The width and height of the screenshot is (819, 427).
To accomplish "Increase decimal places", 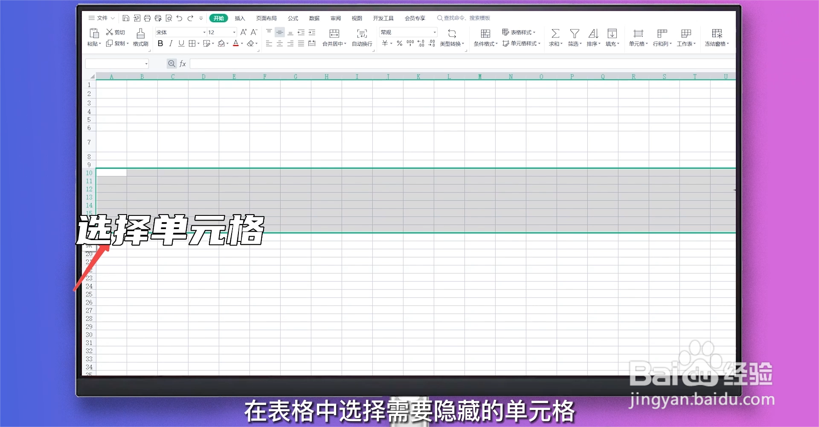I will (x=421, y=43).
